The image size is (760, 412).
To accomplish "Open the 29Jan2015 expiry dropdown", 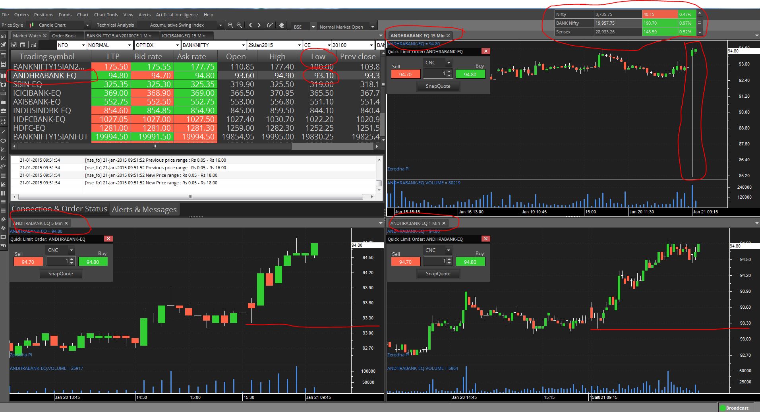I will tap(299, 45).
